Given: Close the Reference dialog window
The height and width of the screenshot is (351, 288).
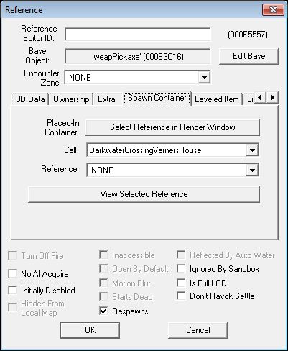Looking at the screenshot, I should point(273,10).
